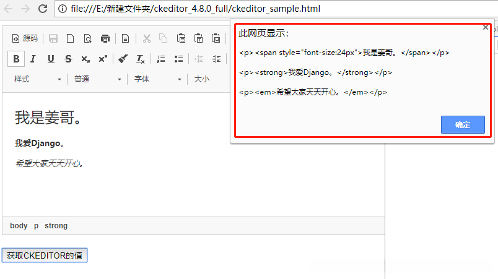Toggle Strikethrough formatting button
This screenshot has height=279, width=498.
click(x=68, y=59)
